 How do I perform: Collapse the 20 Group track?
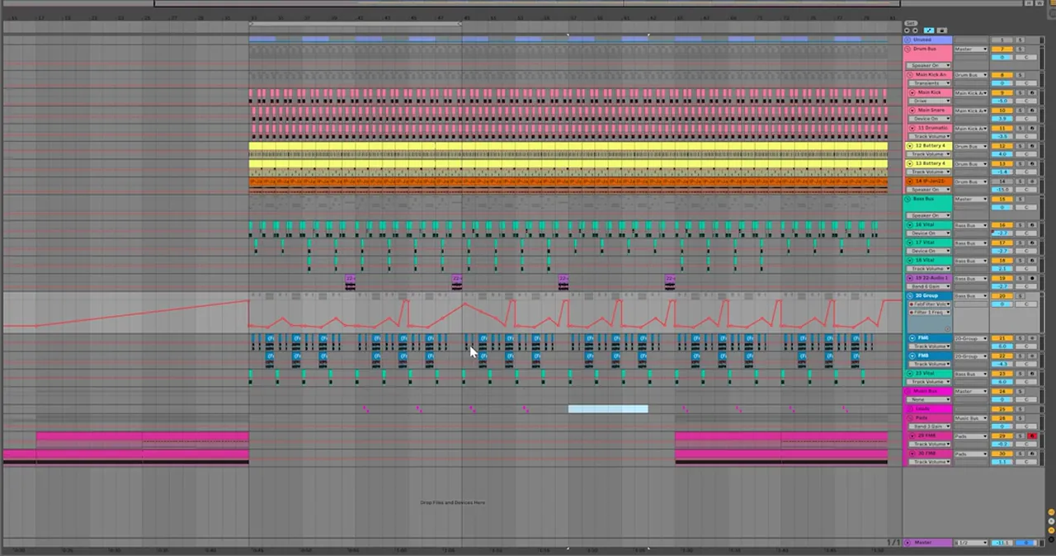[x=909, y=296]
